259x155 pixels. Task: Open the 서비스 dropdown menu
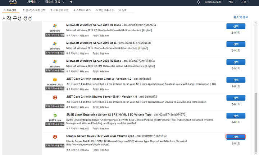point(33,2)
